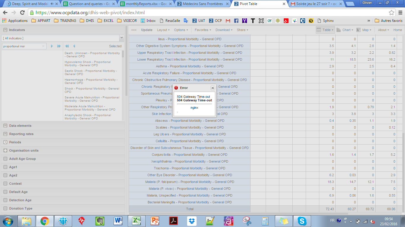The image size is (405, 227).
Task: Click the select all indicators double arrow
Action: 59,46
